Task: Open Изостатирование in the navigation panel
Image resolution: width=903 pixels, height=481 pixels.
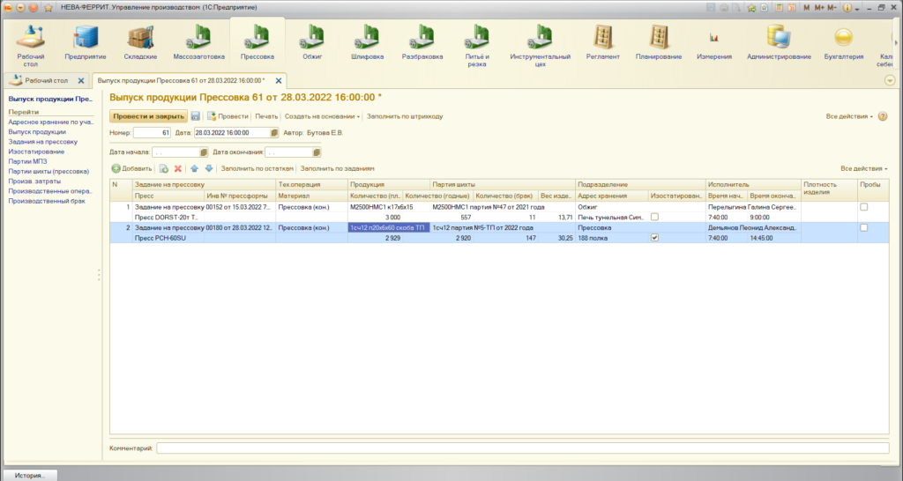Action: [36, 152]
